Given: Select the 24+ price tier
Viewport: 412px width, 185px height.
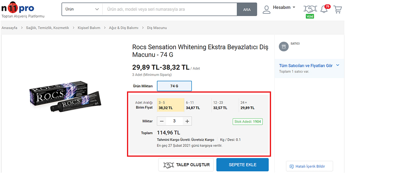Looking at the screenshot, I should [x=252, y=105].
